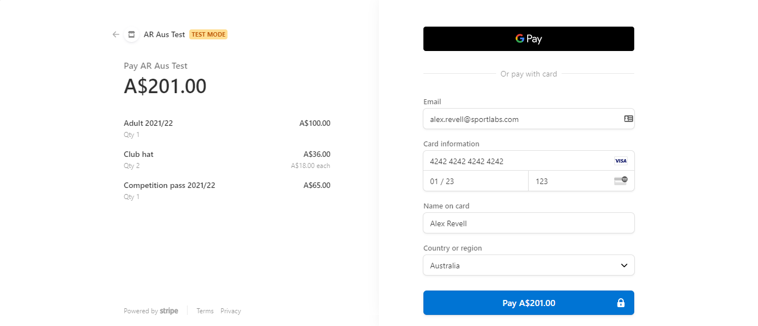Click the AR Aus Test store icon

[x=132, y=34]
